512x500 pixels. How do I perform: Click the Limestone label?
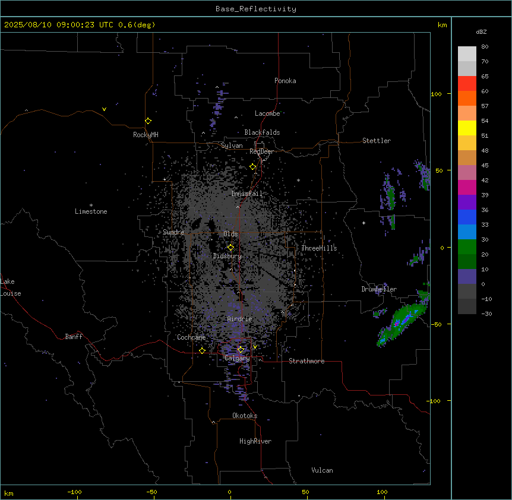[x=91, y=211]
